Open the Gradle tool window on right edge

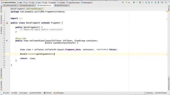[169, 8]
